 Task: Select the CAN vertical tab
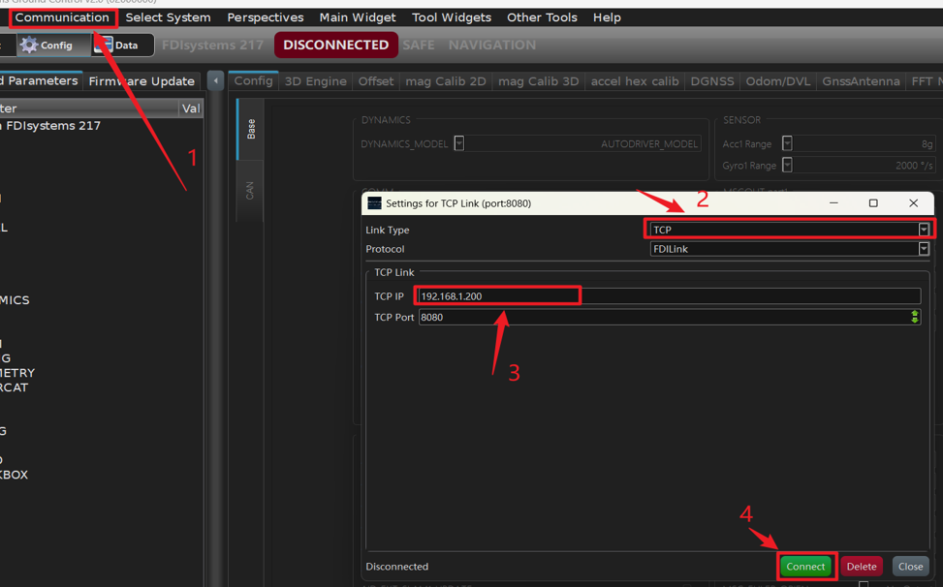(x=250, y=191)
